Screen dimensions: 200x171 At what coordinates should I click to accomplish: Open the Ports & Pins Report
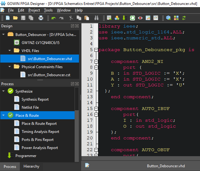[x=37, y=139]
